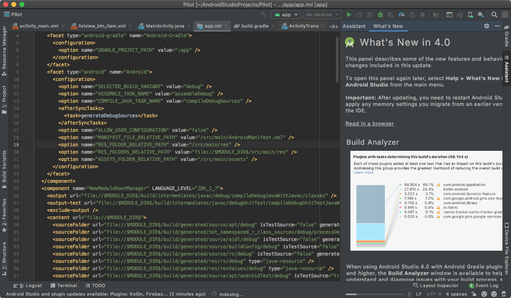Screen dimensions: 511x298
Task: Click the Run with Coverage icon
Action: tap(391, 15)
